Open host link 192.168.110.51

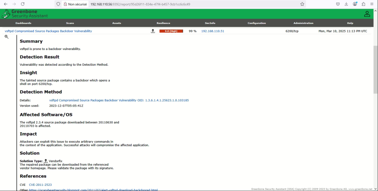[x=213, y=31]
